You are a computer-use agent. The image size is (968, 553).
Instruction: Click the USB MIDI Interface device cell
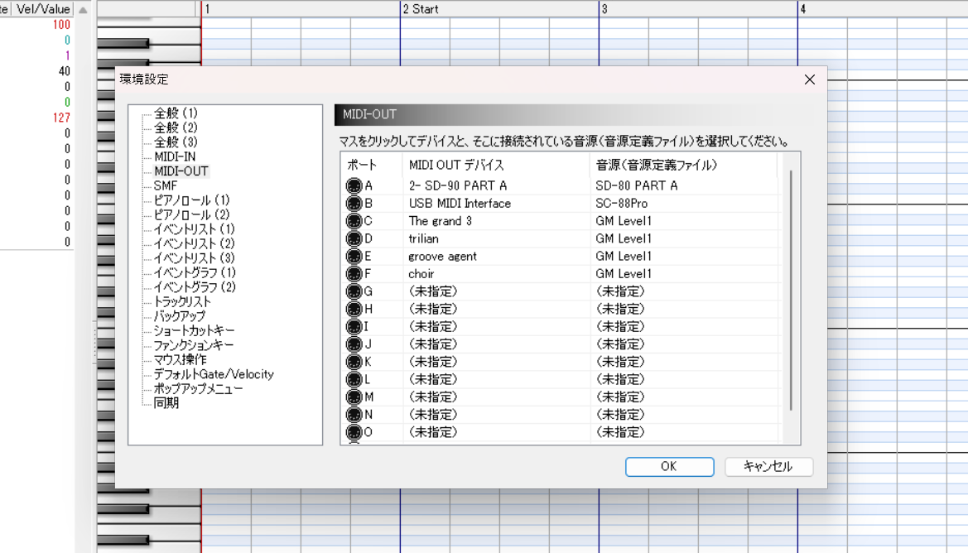(x=497, y=204)
